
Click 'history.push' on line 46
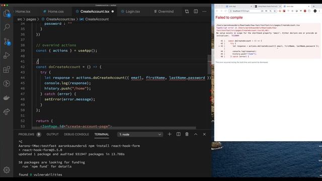coord(57,88)
